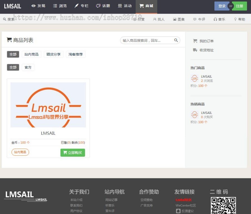The width and height of the screenshot is (251, 214).
Task: Scan the QR code image in footer
Action: click(223, 205)
